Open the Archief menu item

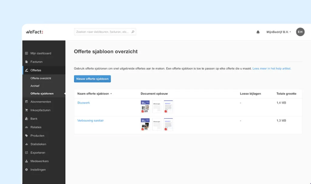(34, 86)
